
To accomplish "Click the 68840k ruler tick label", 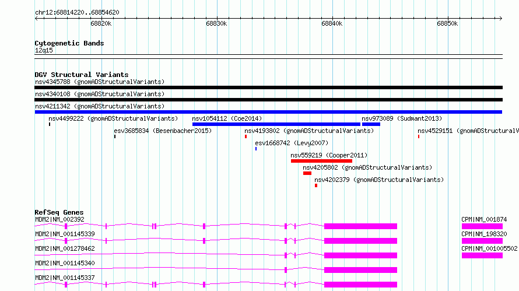I will (x=332, y=24).
